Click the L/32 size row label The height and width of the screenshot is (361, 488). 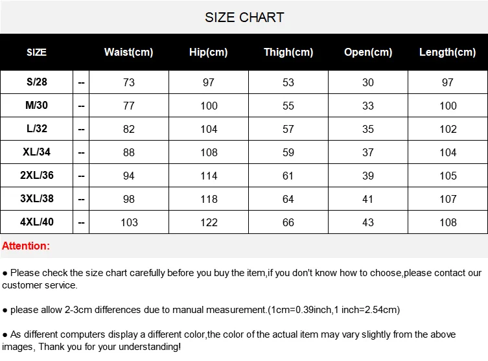pyautogui.click(x=37, y=128)
